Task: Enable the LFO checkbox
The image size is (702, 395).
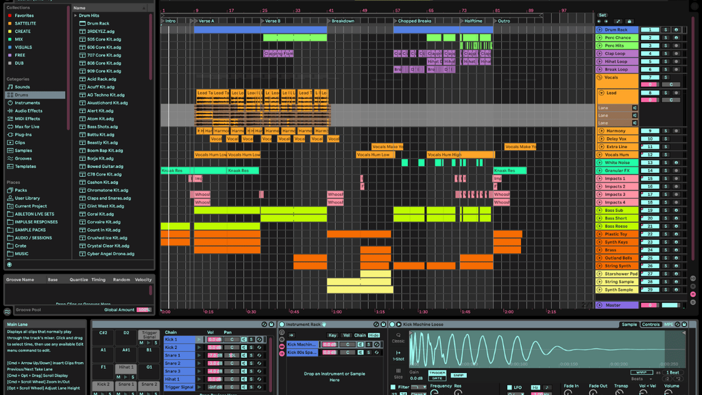Action: (508, 387)
